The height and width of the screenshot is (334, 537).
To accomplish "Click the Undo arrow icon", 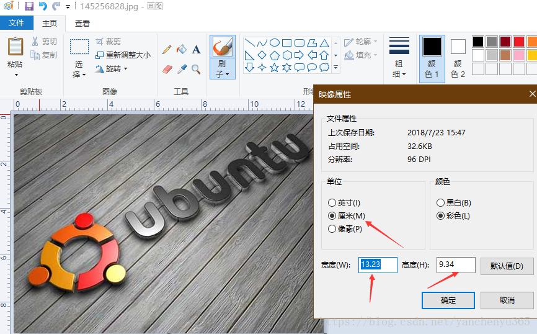I will pos(43,6).
